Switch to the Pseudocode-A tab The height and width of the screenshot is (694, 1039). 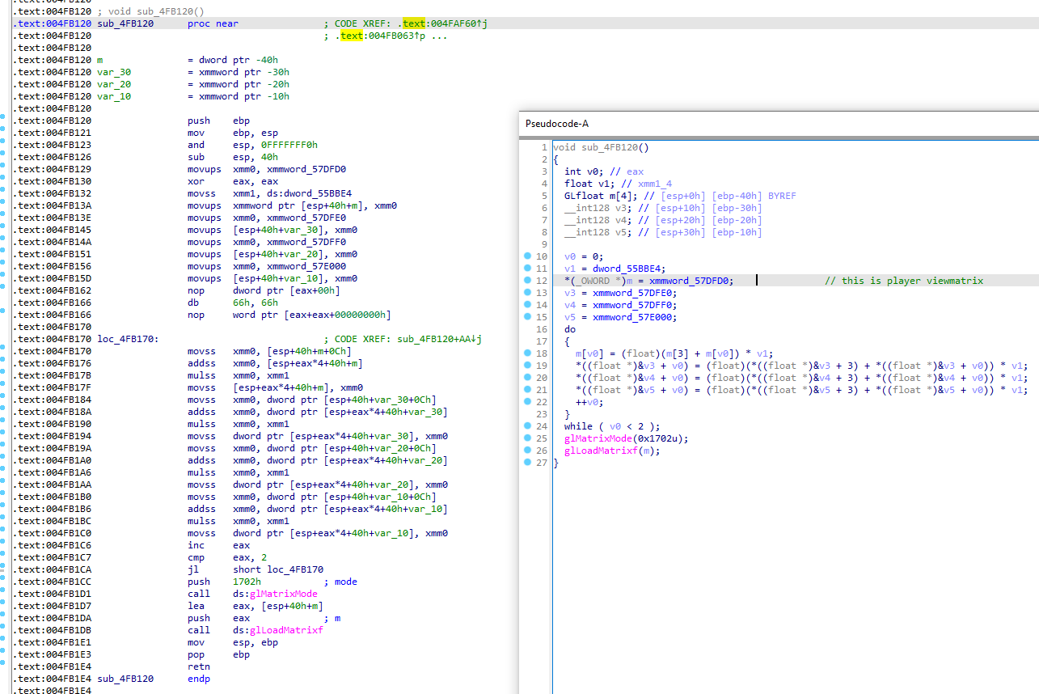pyautogui.click(x=557, y=123)
